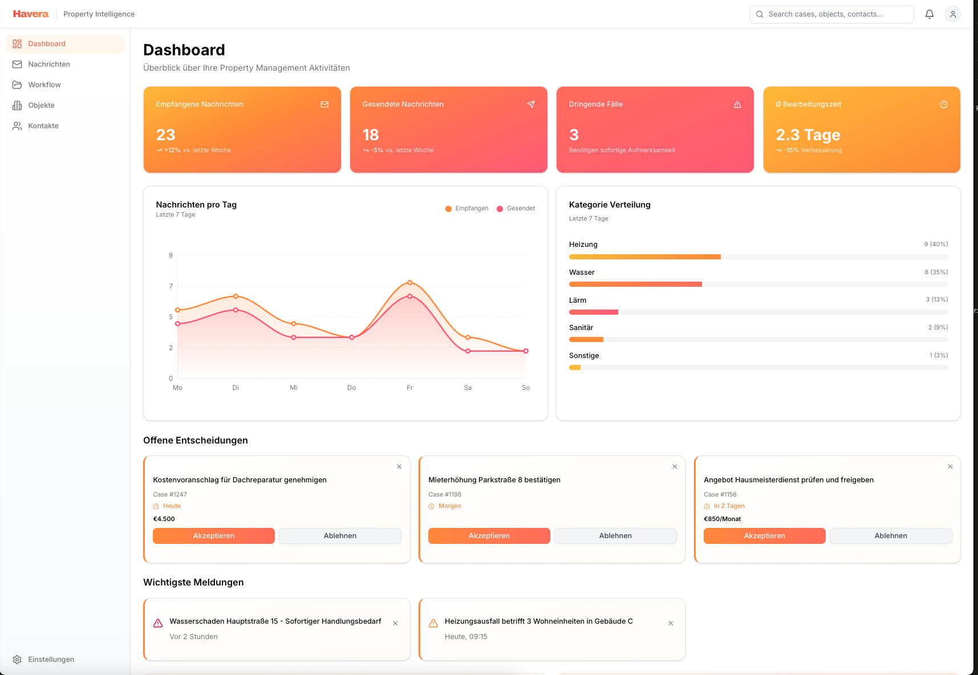The width and height of the screenshot is (978, 675).
Task: Open Workflow from the sidebar
Action: coord(44,84)
